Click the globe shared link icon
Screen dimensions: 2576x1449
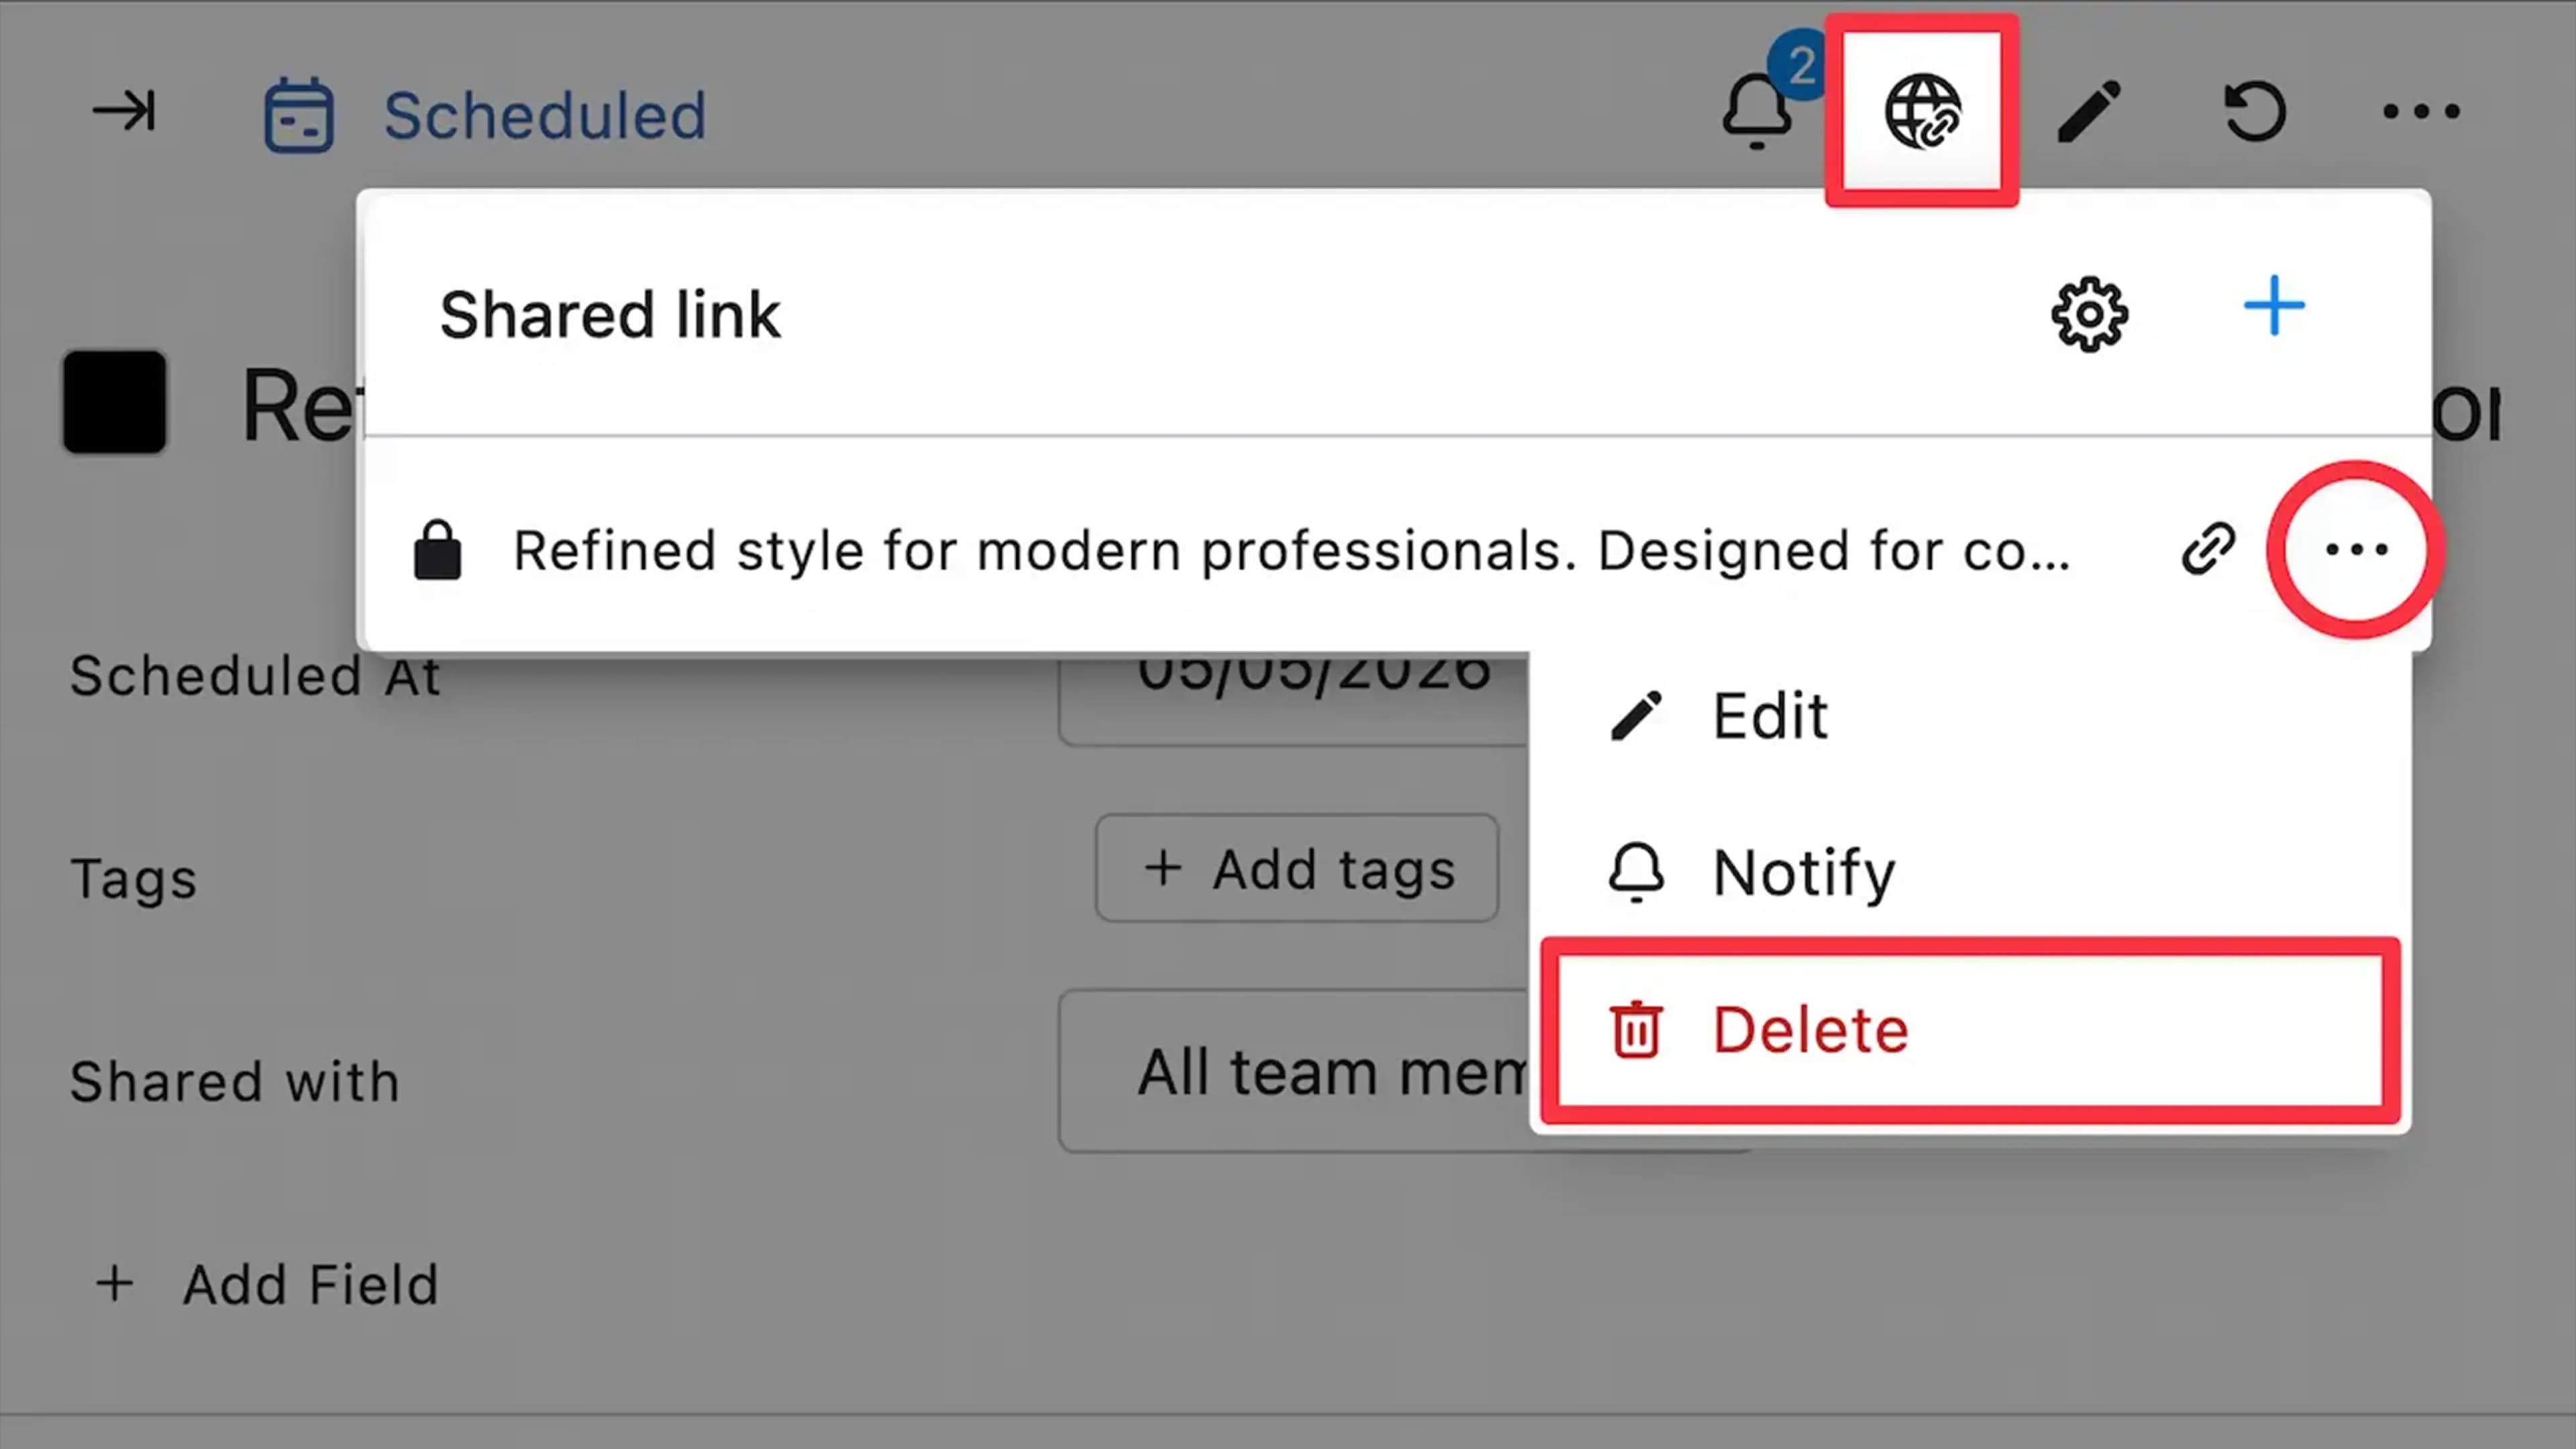[x=1922, y=111]
